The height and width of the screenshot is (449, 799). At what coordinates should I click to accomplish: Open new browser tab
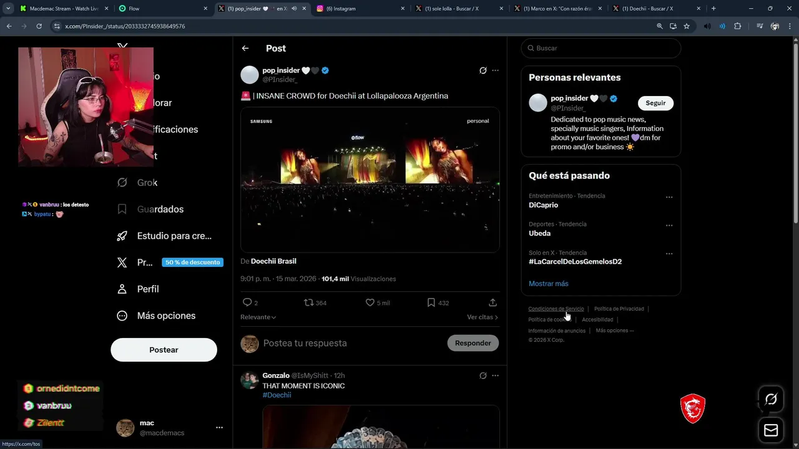713,9
